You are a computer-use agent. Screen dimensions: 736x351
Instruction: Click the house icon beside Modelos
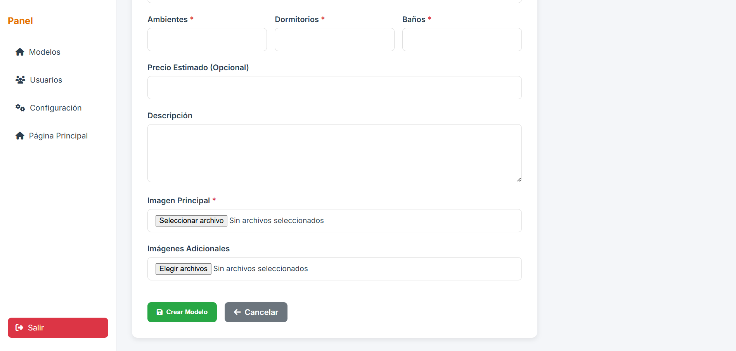coord(20,52)
